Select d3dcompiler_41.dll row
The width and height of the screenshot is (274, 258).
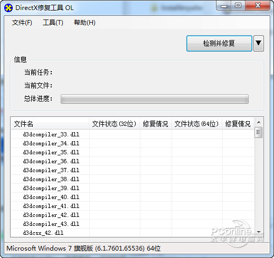pyautogui.click(x=133, y=206)
